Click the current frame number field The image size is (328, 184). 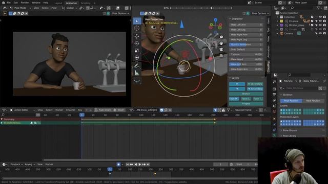coord(220,165)
